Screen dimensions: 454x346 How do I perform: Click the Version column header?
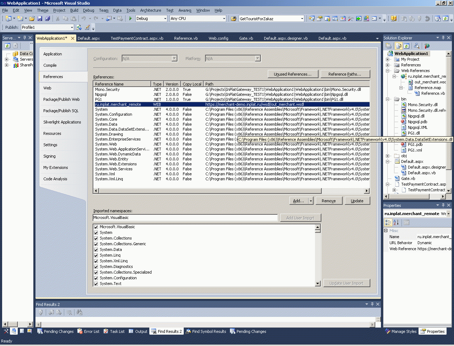coord(172,84)
